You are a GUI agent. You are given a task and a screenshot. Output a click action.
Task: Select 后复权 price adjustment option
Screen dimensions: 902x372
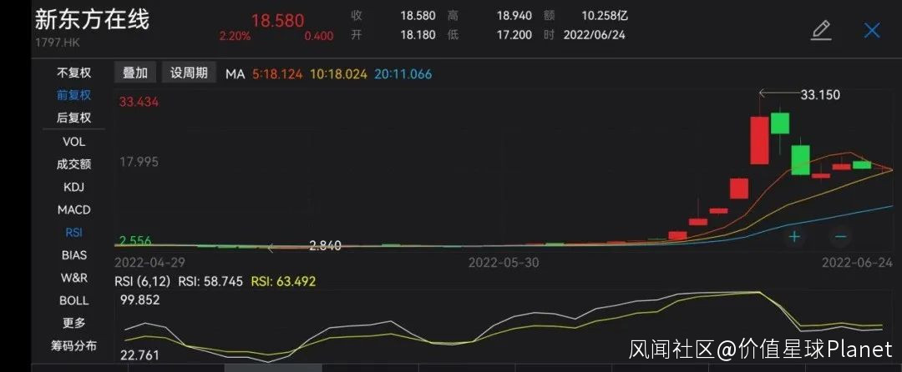click(73, 118)
